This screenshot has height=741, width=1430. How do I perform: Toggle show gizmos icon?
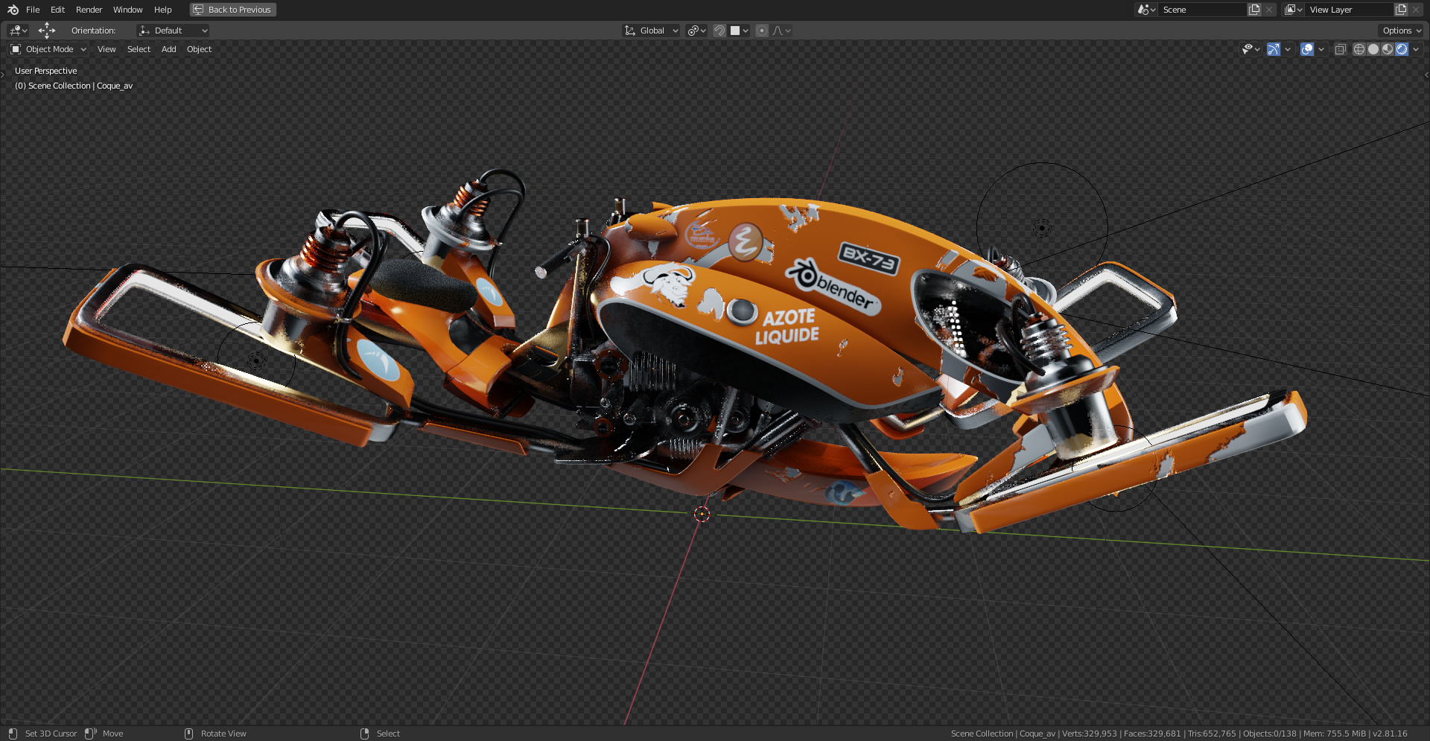(x=1274, y=49)
